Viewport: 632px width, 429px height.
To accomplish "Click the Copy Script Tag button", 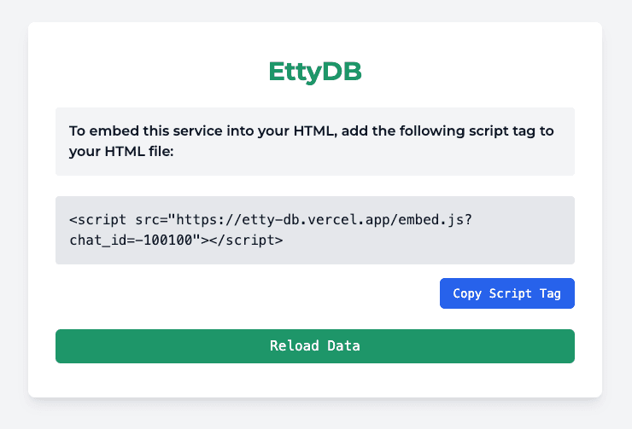I will [507, 293].
